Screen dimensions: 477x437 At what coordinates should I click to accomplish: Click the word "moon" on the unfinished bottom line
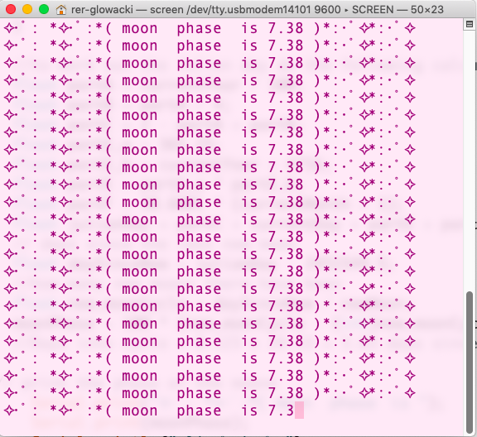coord(140,411)
